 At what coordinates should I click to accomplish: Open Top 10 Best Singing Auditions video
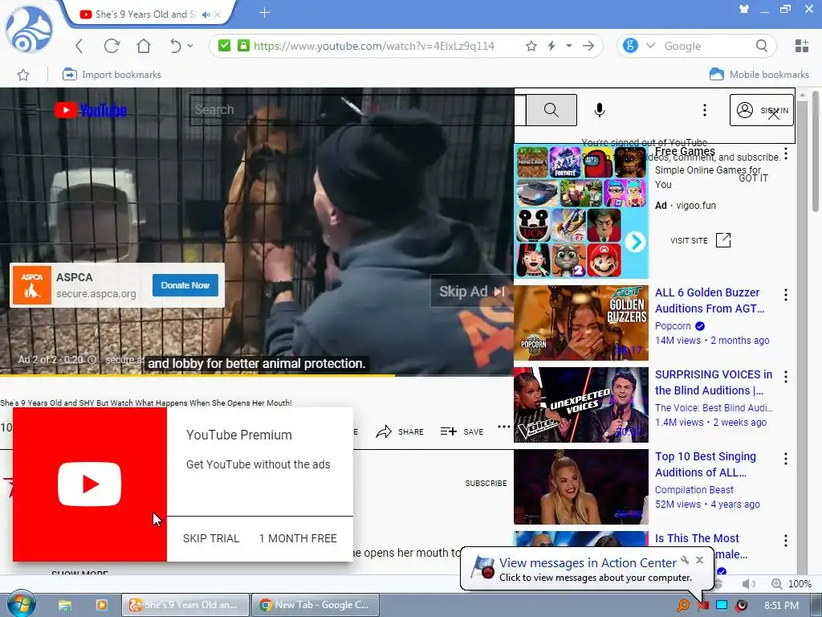(706, 464)
